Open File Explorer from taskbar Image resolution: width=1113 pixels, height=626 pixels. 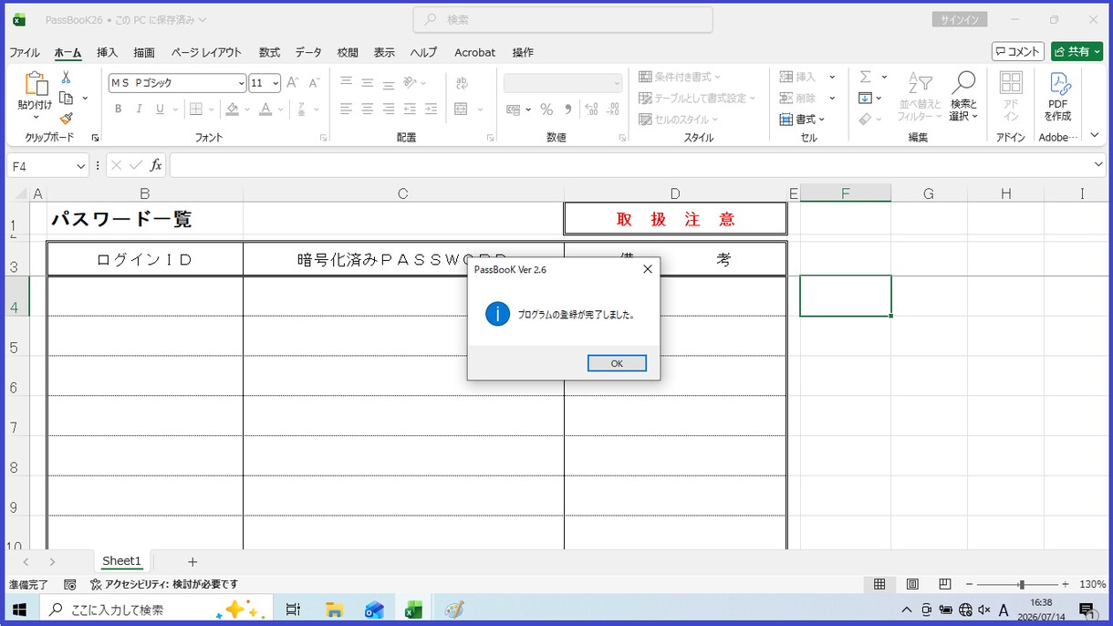[x=334, y=610]
